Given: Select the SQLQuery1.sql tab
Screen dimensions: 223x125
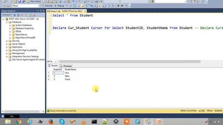Looking at the screenshot, I should [x=64, y=11].
